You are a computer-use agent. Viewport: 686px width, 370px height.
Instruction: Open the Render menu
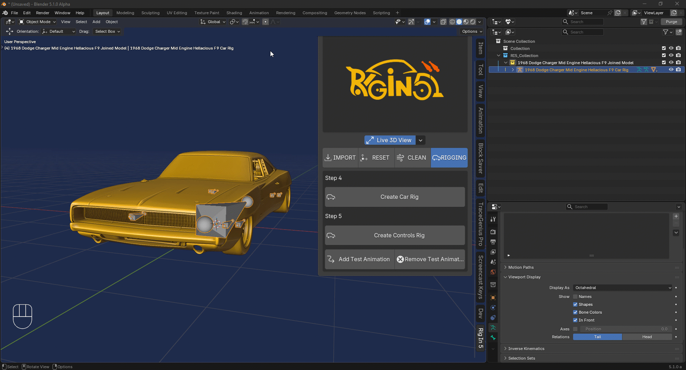(x=43, y=13)
